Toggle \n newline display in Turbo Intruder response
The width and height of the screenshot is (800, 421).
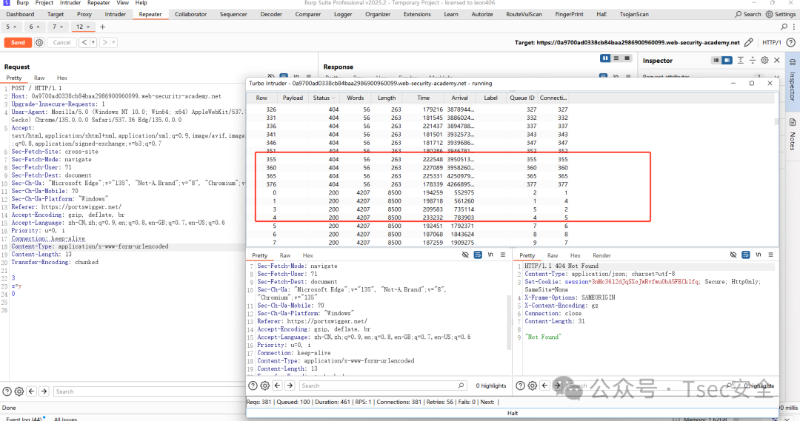(x=759, y=255)
